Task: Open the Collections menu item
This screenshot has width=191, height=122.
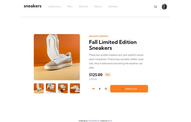Action: pos(54,7)
